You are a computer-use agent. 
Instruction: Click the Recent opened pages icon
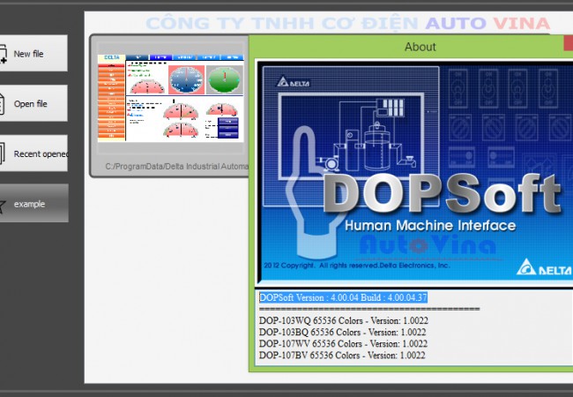click(x=2, y=154)
